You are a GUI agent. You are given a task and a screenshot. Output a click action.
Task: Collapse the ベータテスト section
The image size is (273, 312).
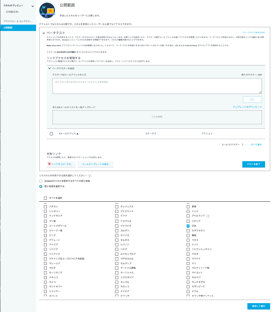[44, 34]
